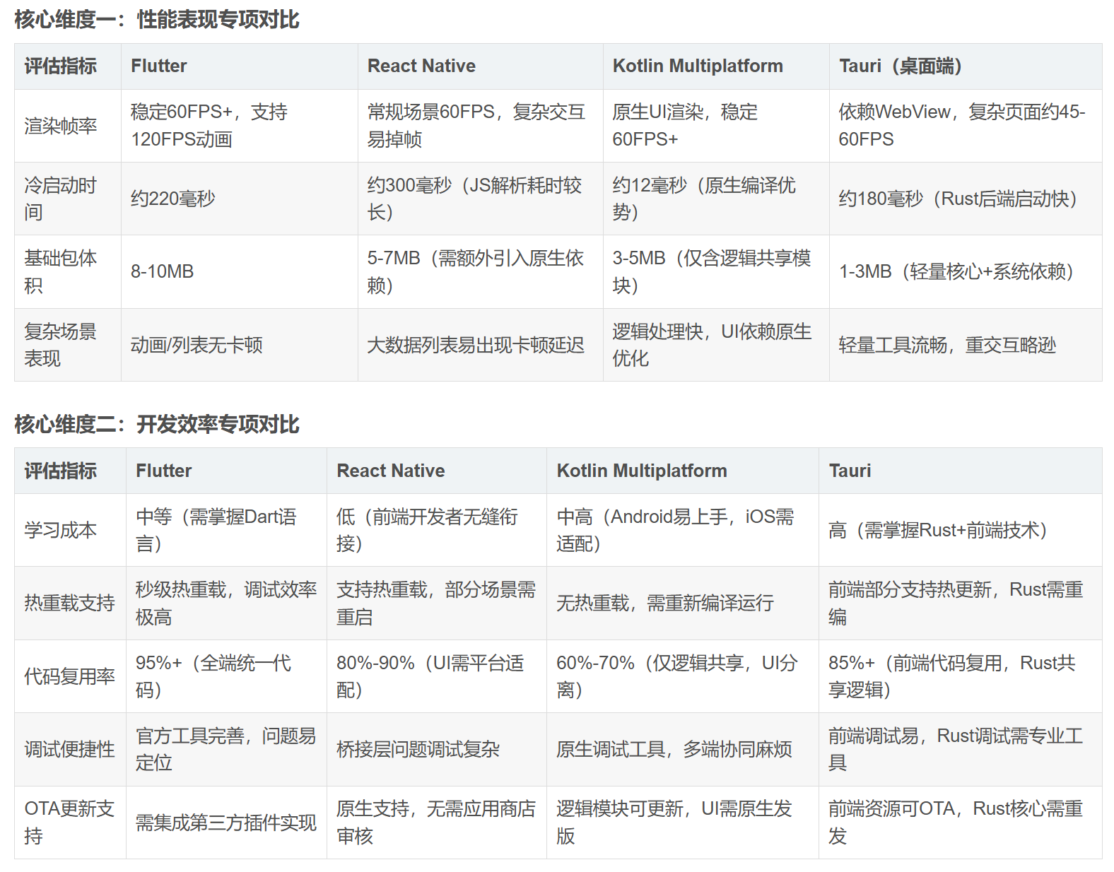Click cell 支持热重载，部分场景需重启
The height and width of the screenshot is (872, 1114).
coord(436,603)
